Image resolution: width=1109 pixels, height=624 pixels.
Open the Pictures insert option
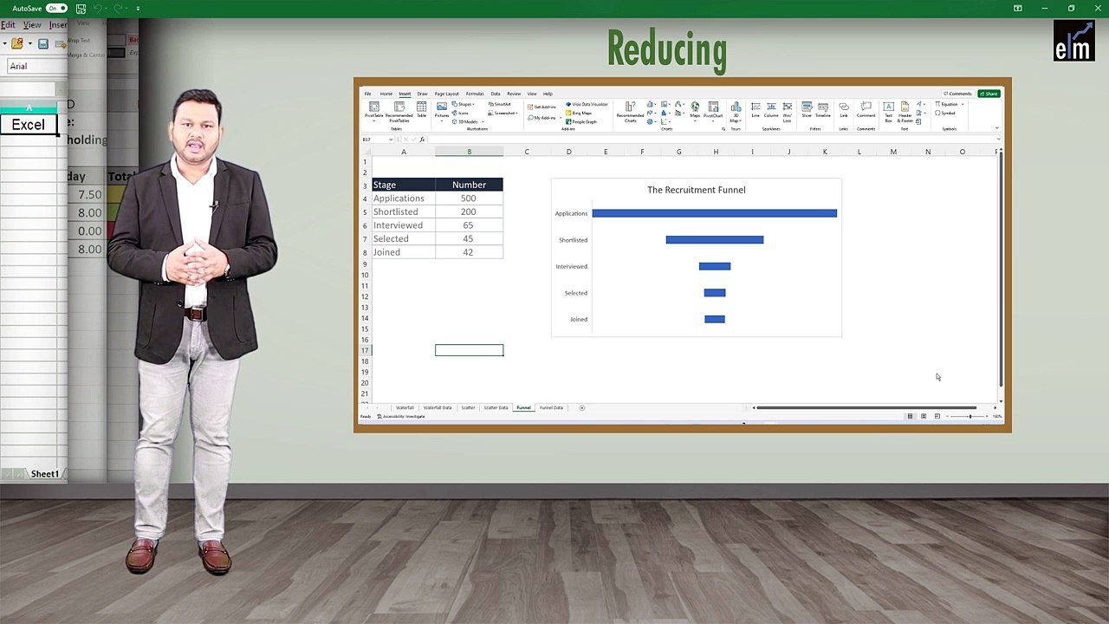click(442, 110)
